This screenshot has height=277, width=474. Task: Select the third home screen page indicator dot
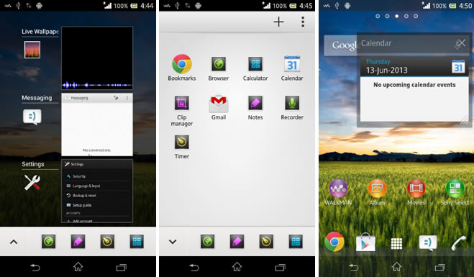click(396, 16)
